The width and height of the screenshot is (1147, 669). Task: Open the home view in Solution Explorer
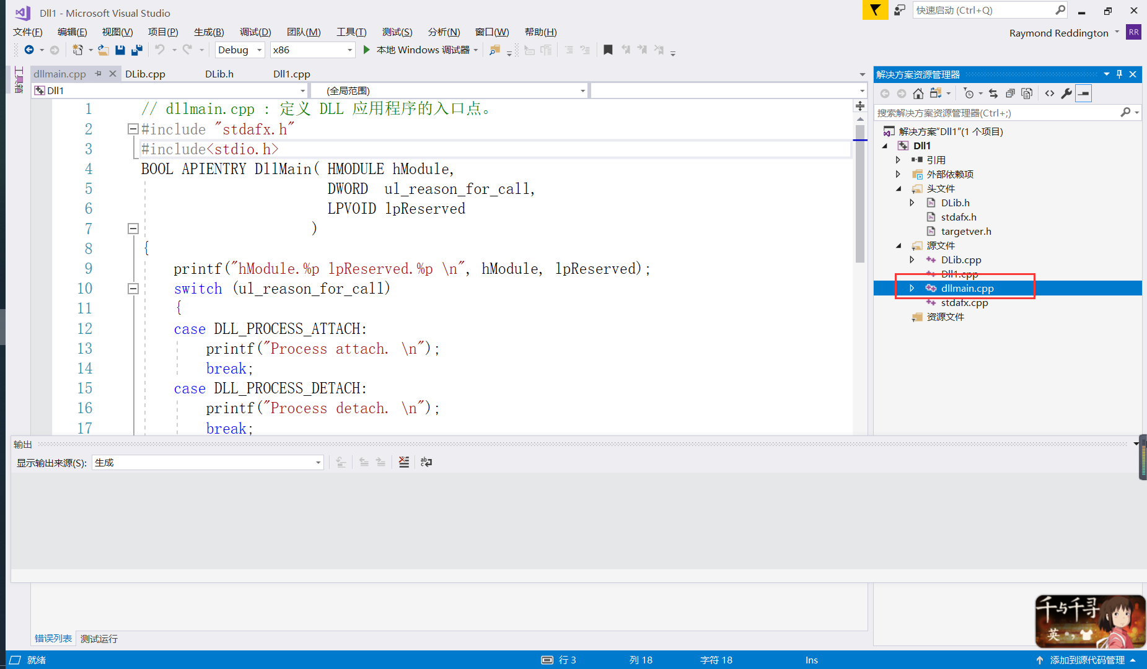(x=918, y=93)
